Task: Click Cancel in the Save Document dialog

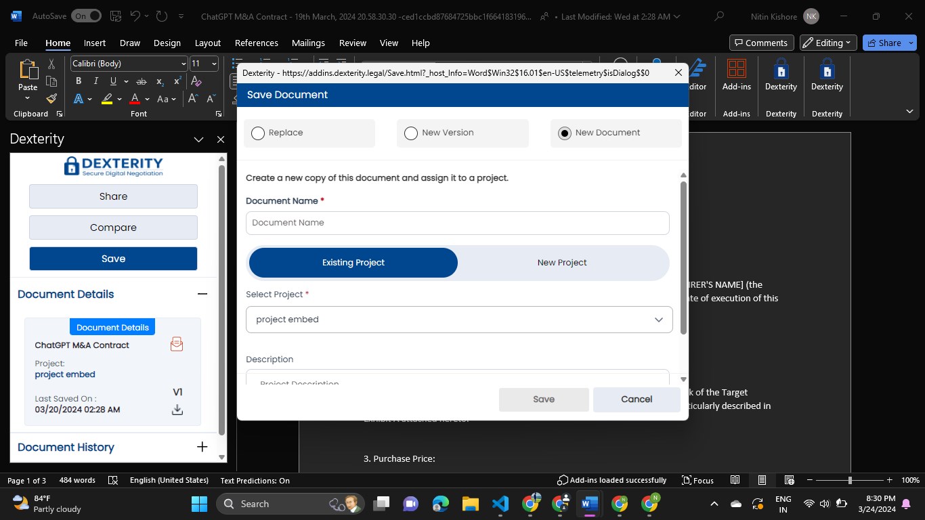Action: (637, 399)
